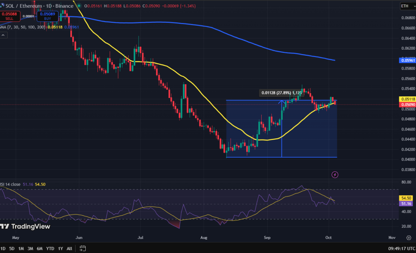Select the 1Y time range

[x=61, y=249]
